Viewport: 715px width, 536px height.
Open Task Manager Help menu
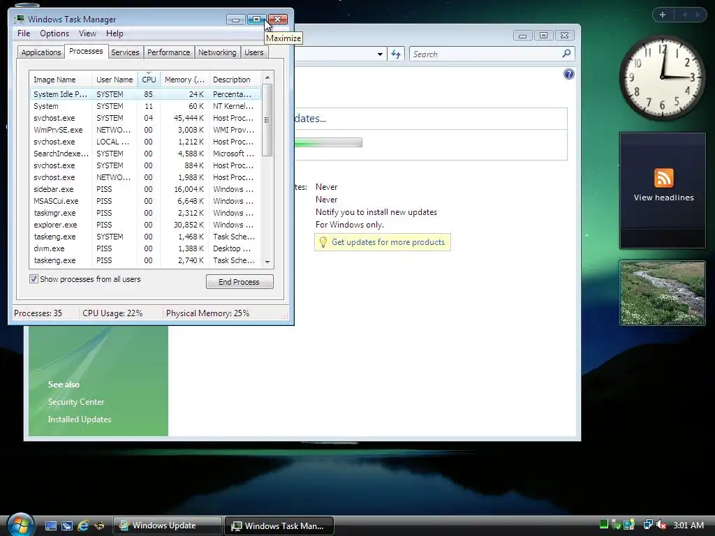coord(115,33)
